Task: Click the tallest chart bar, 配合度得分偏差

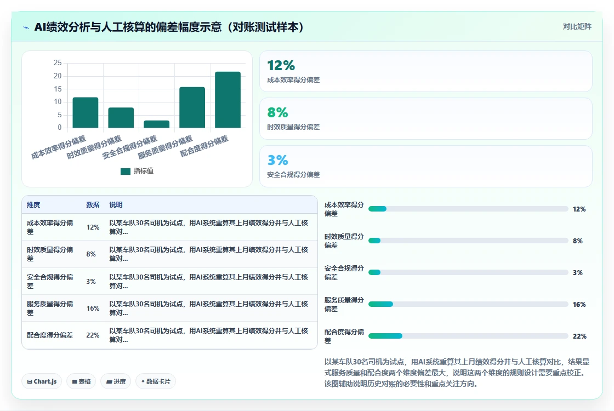Action: point(228,99)
